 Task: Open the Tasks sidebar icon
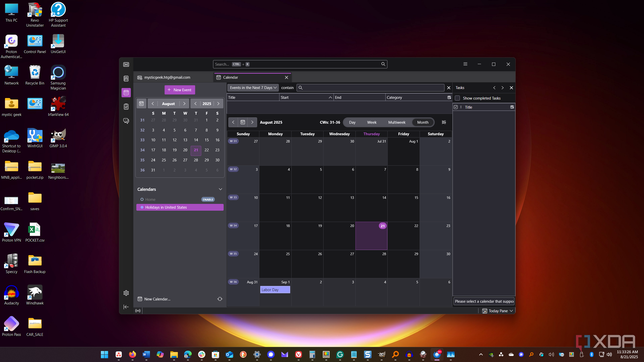(126, 107)
